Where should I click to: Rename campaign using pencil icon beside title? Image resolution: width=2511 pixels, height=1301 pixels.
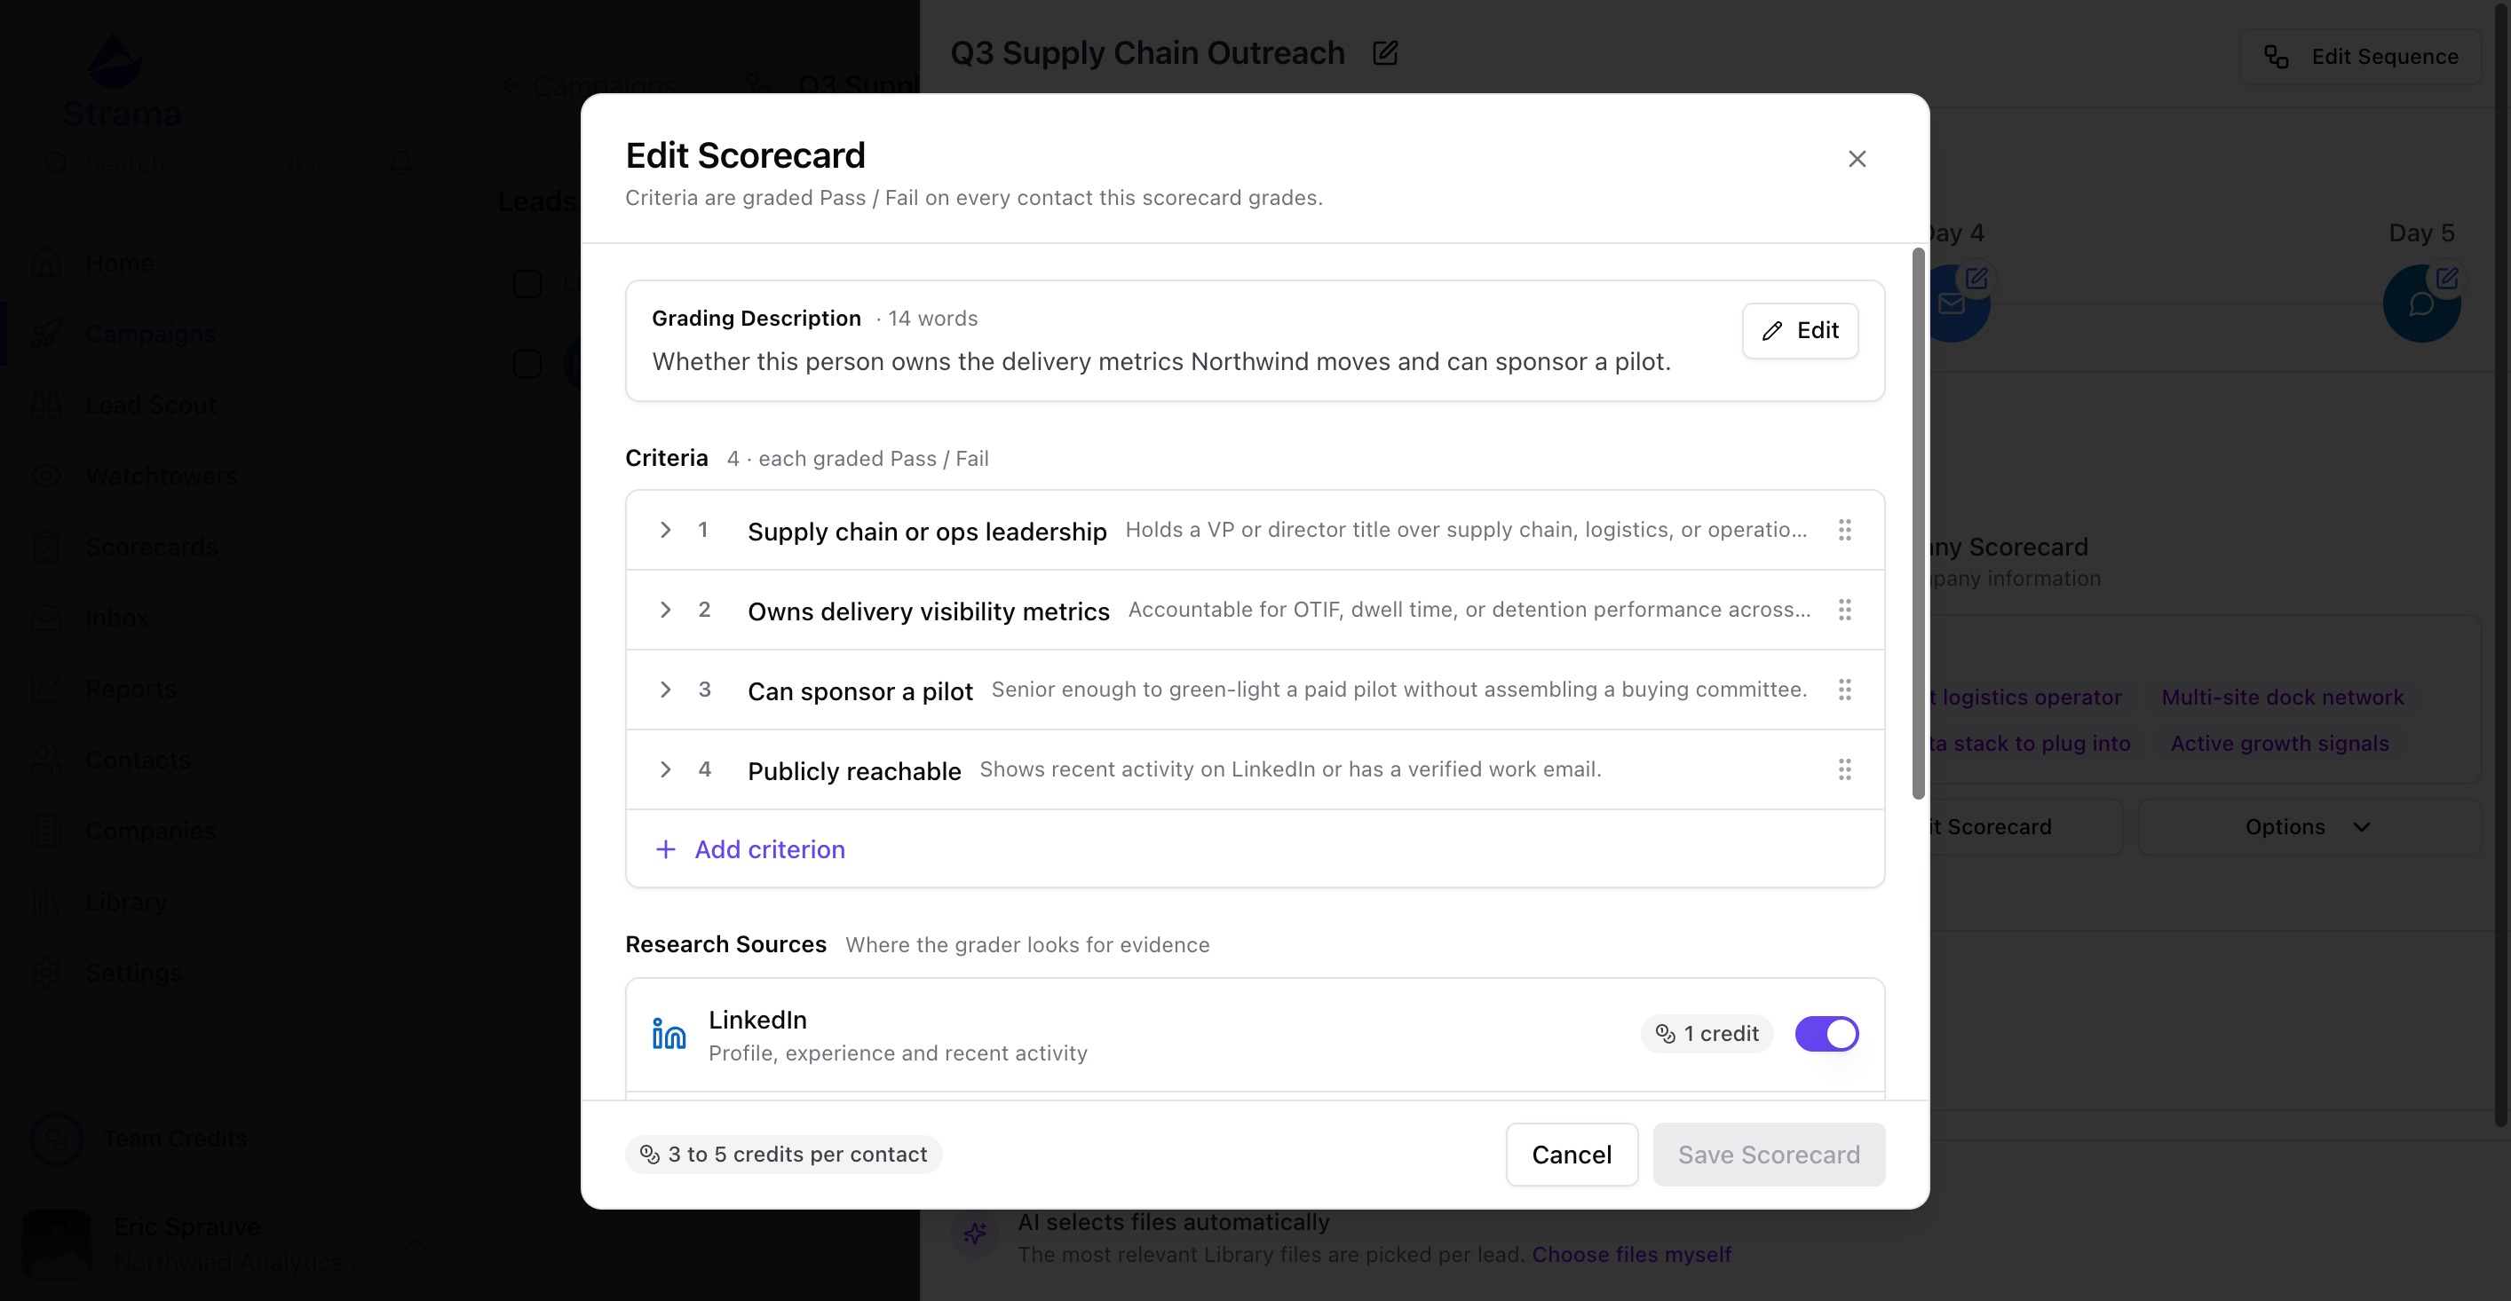click(1385, 52)
